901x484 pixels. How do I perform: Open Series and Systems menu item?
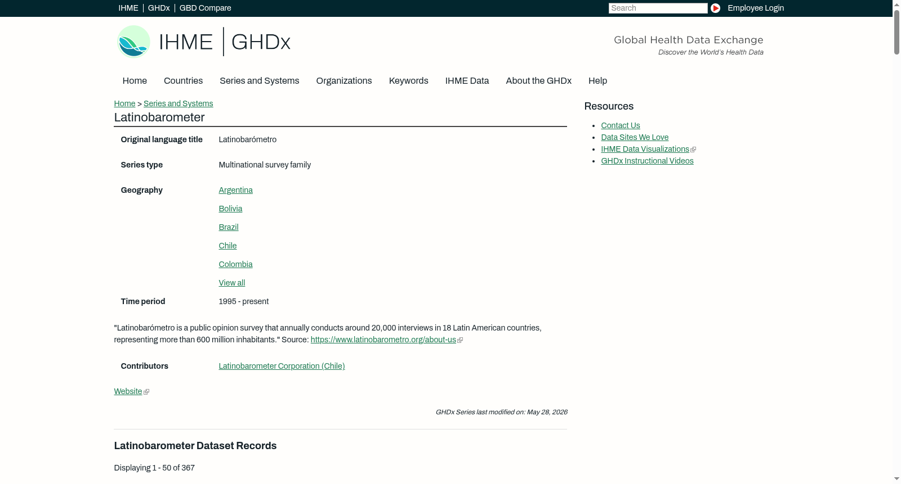(x=260, y=81)
